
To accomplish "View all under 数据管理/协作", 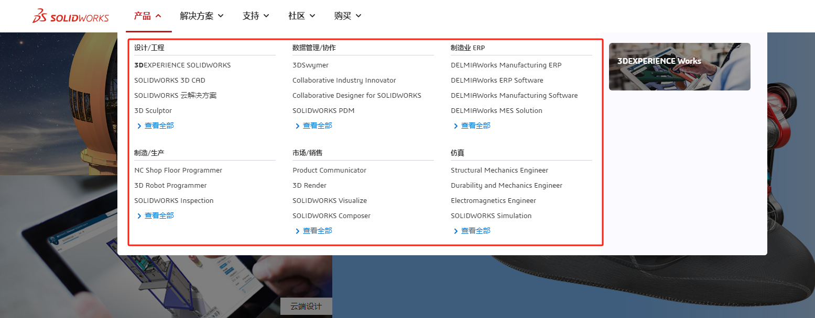I will point(317,126).
